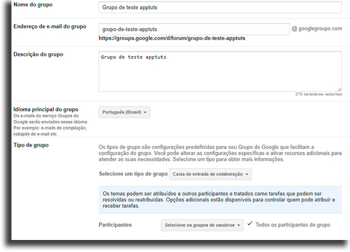This screenshot has height=252, width=350.
Task: Grab the description textarea resize handle
Action: (340, 89)
